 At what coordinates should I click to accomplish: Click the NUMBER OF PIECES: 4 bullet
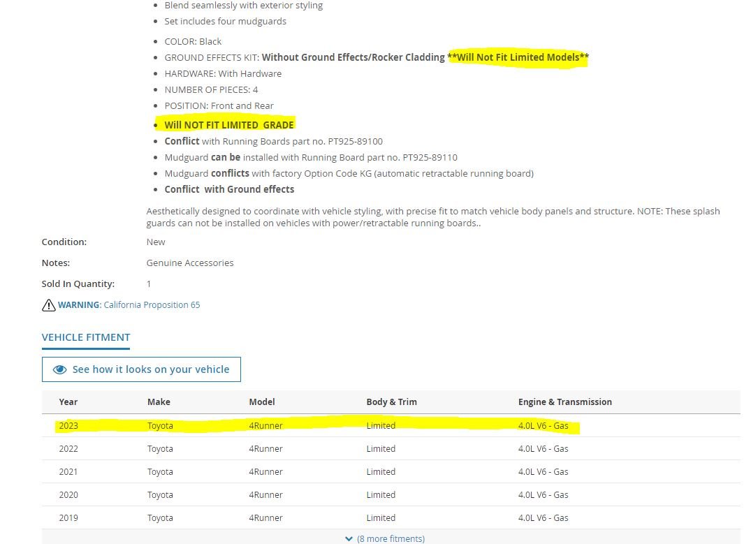pyautogui.click(x=211, y=89)
